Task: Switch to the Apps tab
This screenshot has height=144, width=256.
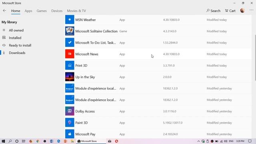Action: [x=28, y=11]
